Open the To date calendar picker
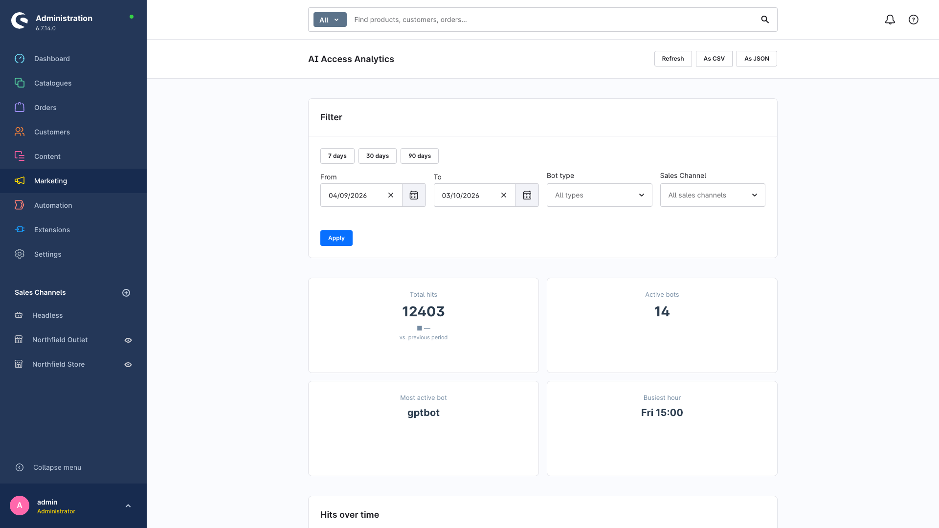939x528 pixels. (x=527, y=195)
